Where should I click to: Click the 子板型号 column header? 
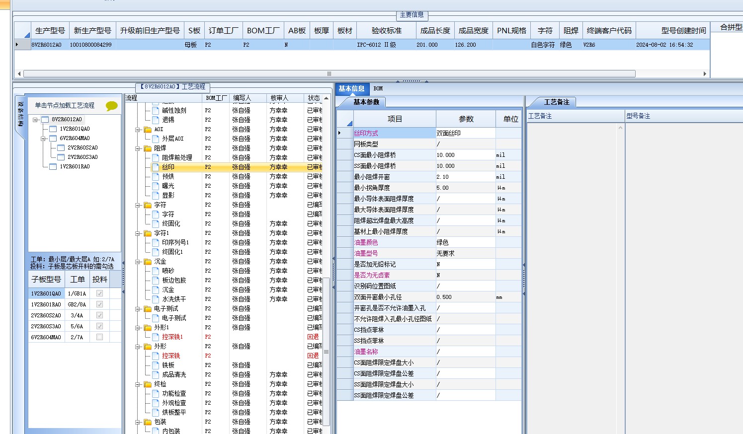[x=46, y=279]
